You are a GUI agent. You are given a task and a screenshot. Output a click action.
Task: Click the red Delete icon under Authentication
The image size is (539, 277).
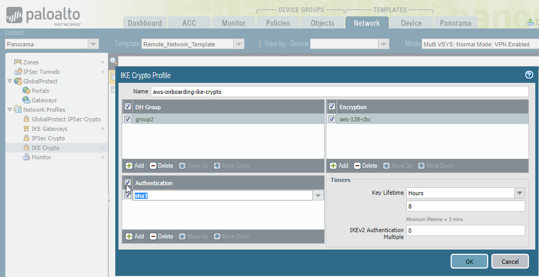point(153,236)
